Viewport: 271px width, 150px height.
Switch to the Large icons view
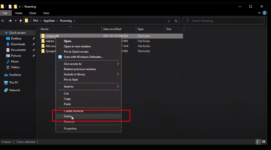click(x=264, y=142)
